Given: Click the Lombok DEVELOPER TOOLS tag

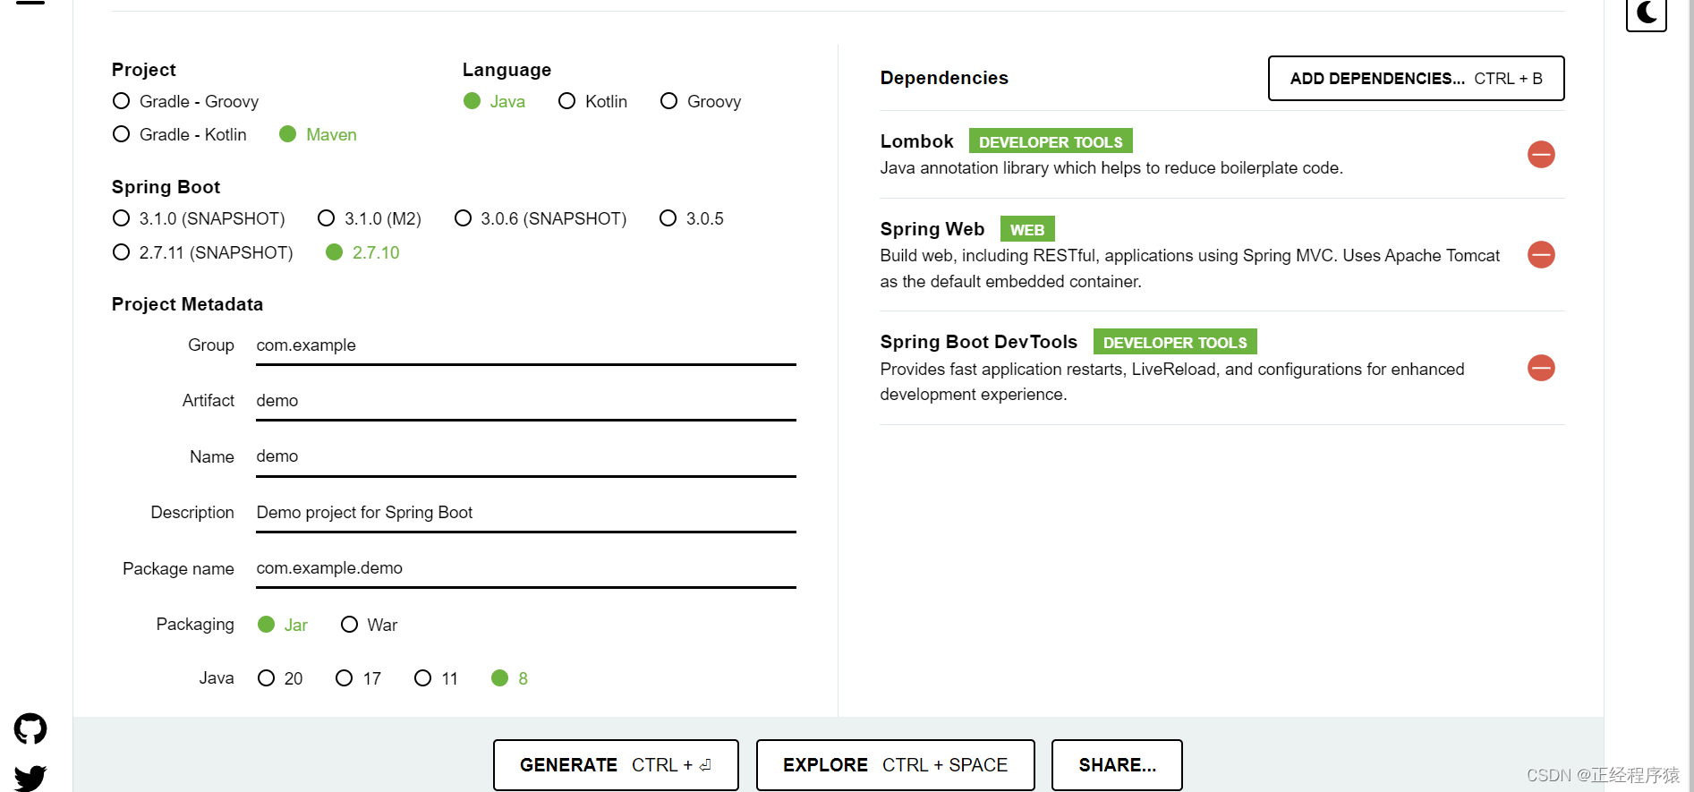Looking at the screenshot, I should tap(1051, 141).
